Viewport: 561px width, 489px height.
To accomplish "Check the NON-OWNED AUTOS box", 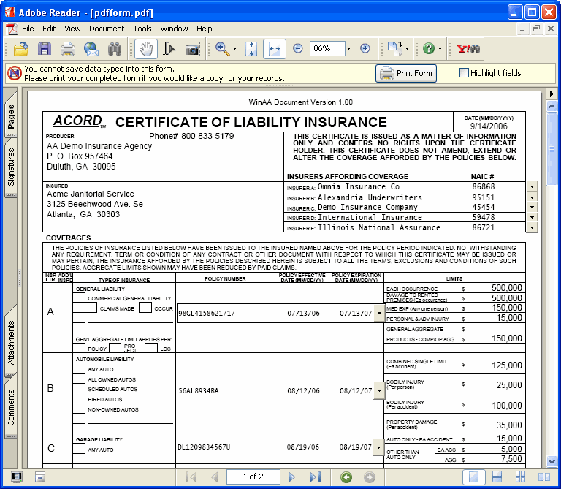I will click(x=79, y=409).
